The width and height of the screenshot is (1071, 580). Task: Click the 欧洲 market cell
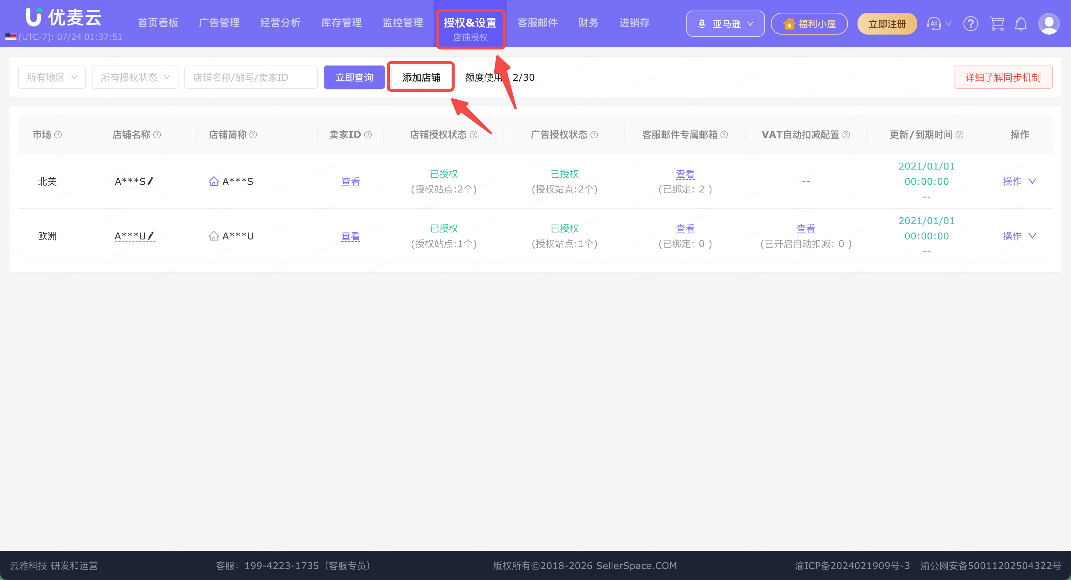(47, 236)
